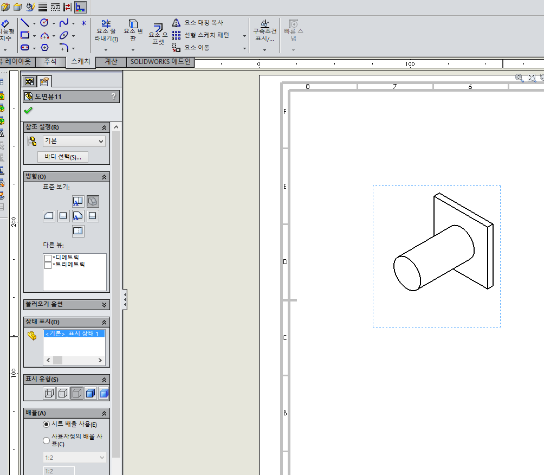Screen dimensions: 544x475
Task: Check the *디메트릭 view checkbox
Action: (x=48, y=258)
